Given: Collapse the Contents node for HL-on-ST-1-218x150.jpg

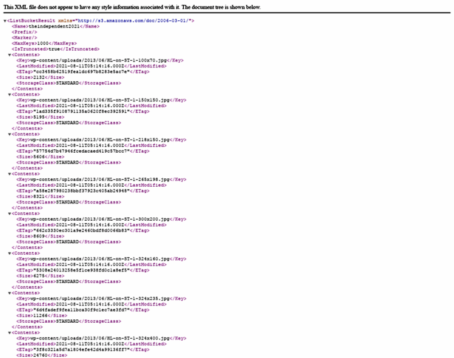Looking at the screenshot, I should pos(10,134).
